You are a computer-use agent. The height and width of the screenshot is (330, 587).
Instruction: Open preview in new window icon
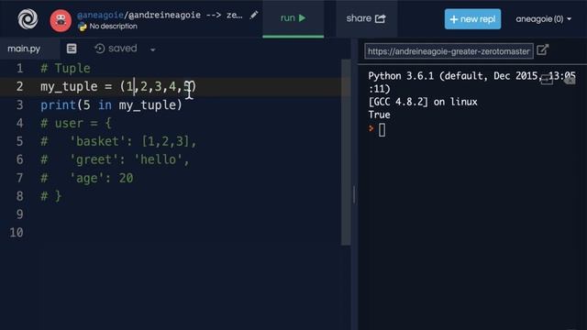(542, 49)
